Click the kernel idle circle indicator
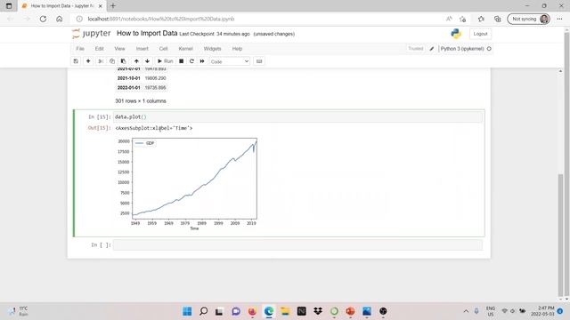This screenshot has width=570, height=320. coord(489,49)
